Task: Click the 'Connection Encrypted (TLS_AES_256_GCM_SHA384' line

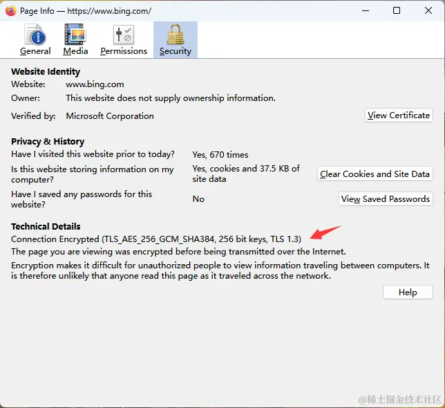Action: (156, 239)
